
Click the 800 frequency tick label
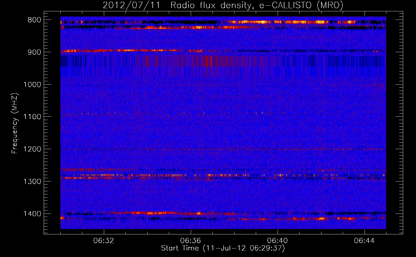pyautogui.click(x=34, y=20)
